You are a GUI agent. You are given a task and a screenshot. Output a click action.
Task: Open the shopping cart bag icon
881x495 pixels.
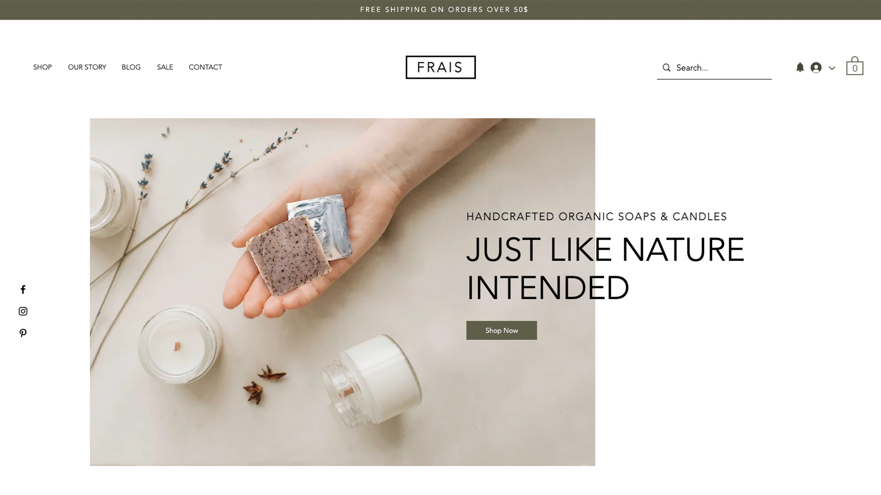[854, 66]
